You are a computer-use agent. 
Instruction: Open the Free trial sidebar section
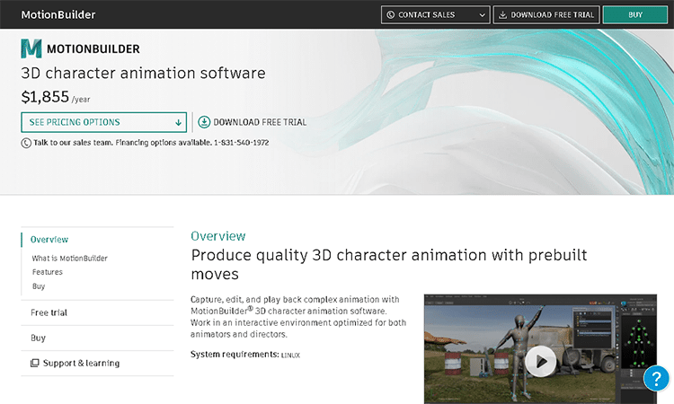[49, 312]
